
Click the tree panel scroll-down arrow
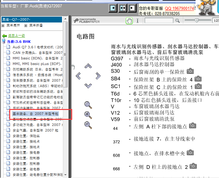65,175
